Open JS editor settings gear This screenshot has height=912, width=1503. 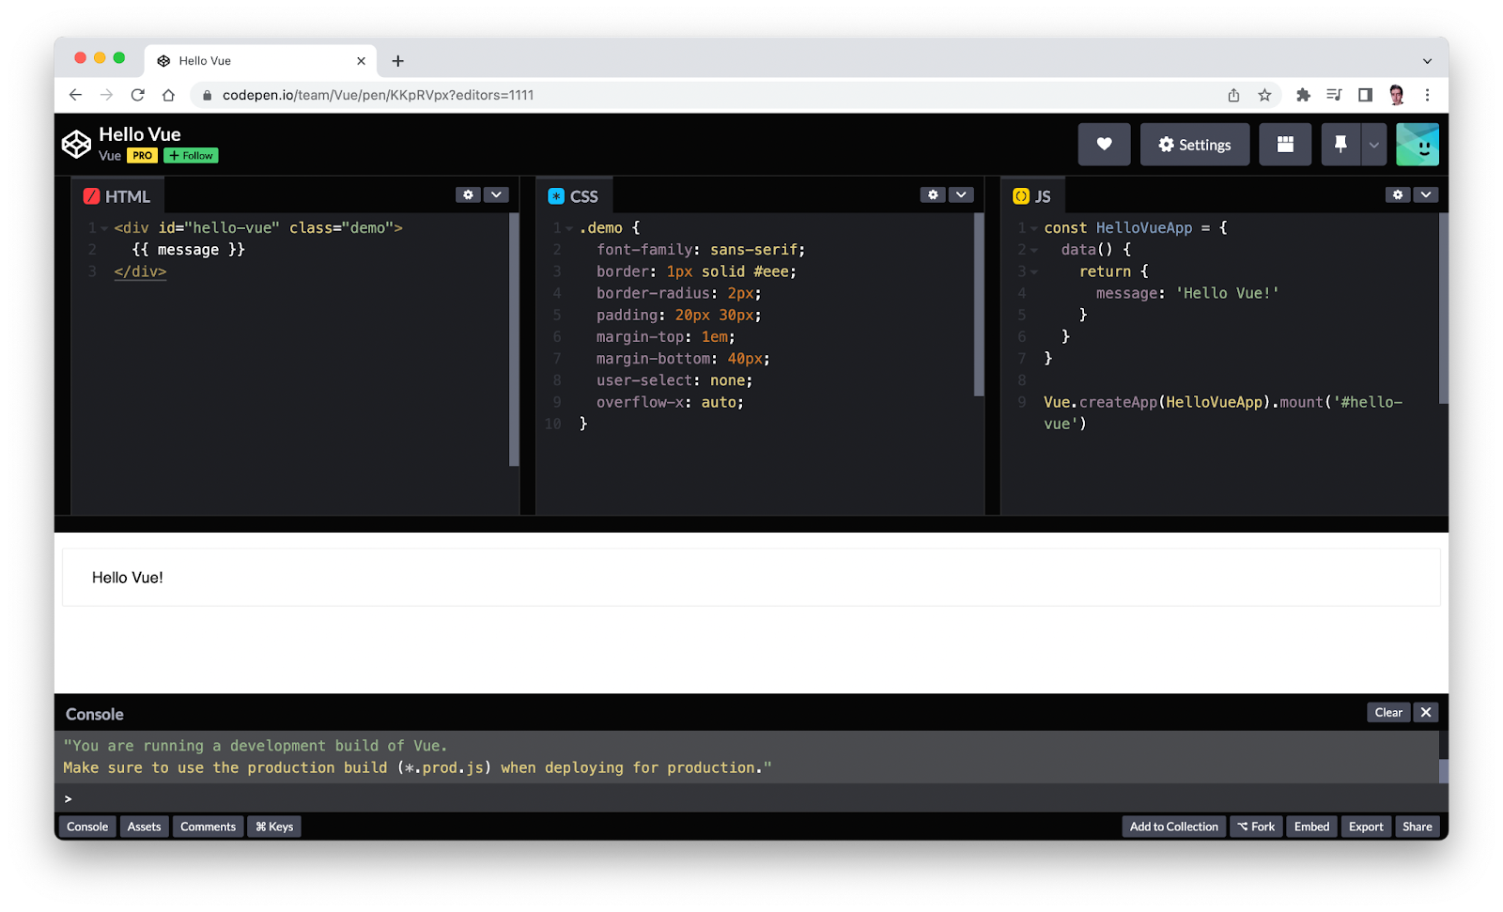point(1398,194)
